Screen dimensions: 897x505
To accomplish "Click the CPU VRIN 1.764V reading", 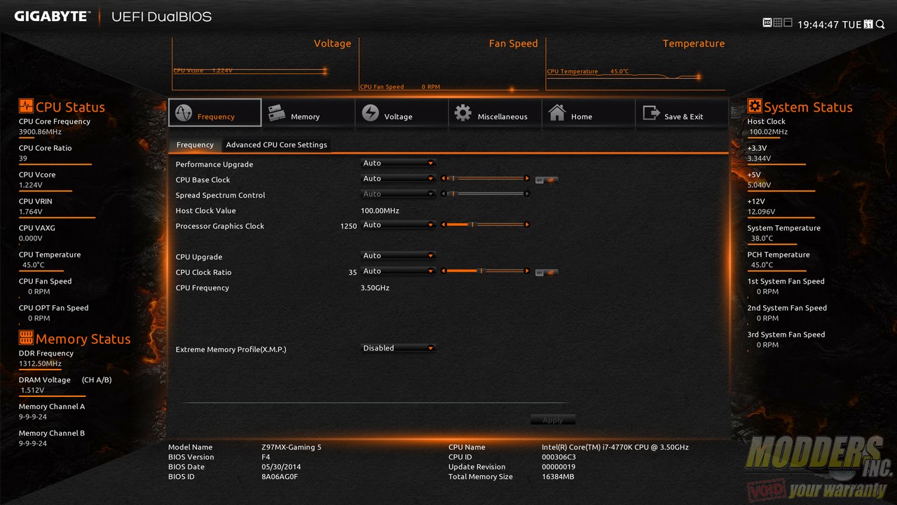I will tap(30, 212).
